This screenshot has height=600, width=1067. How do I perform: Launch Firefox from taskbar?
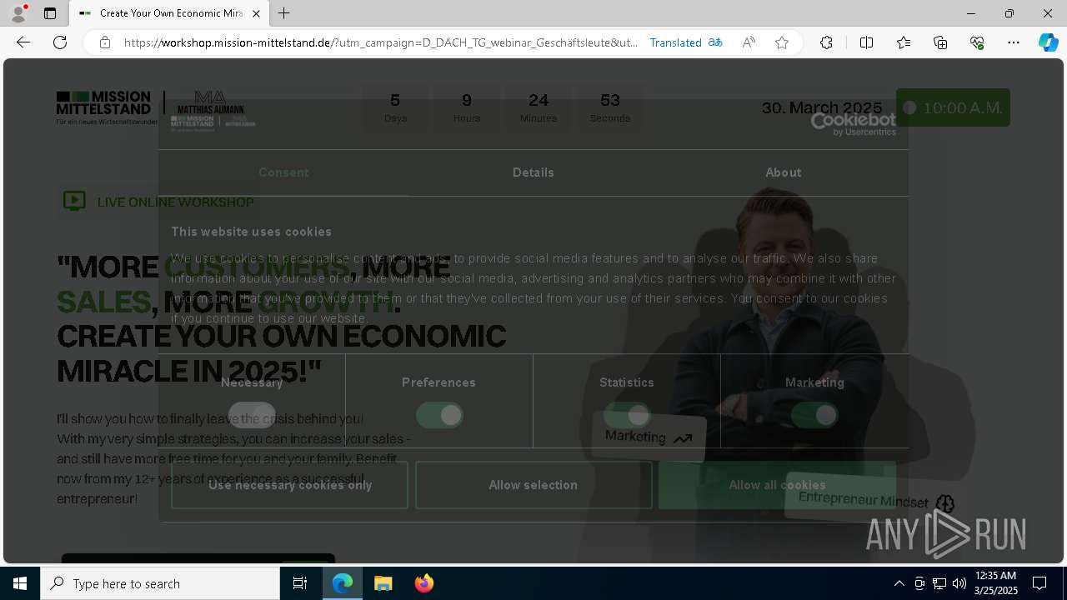pos(423,583)
